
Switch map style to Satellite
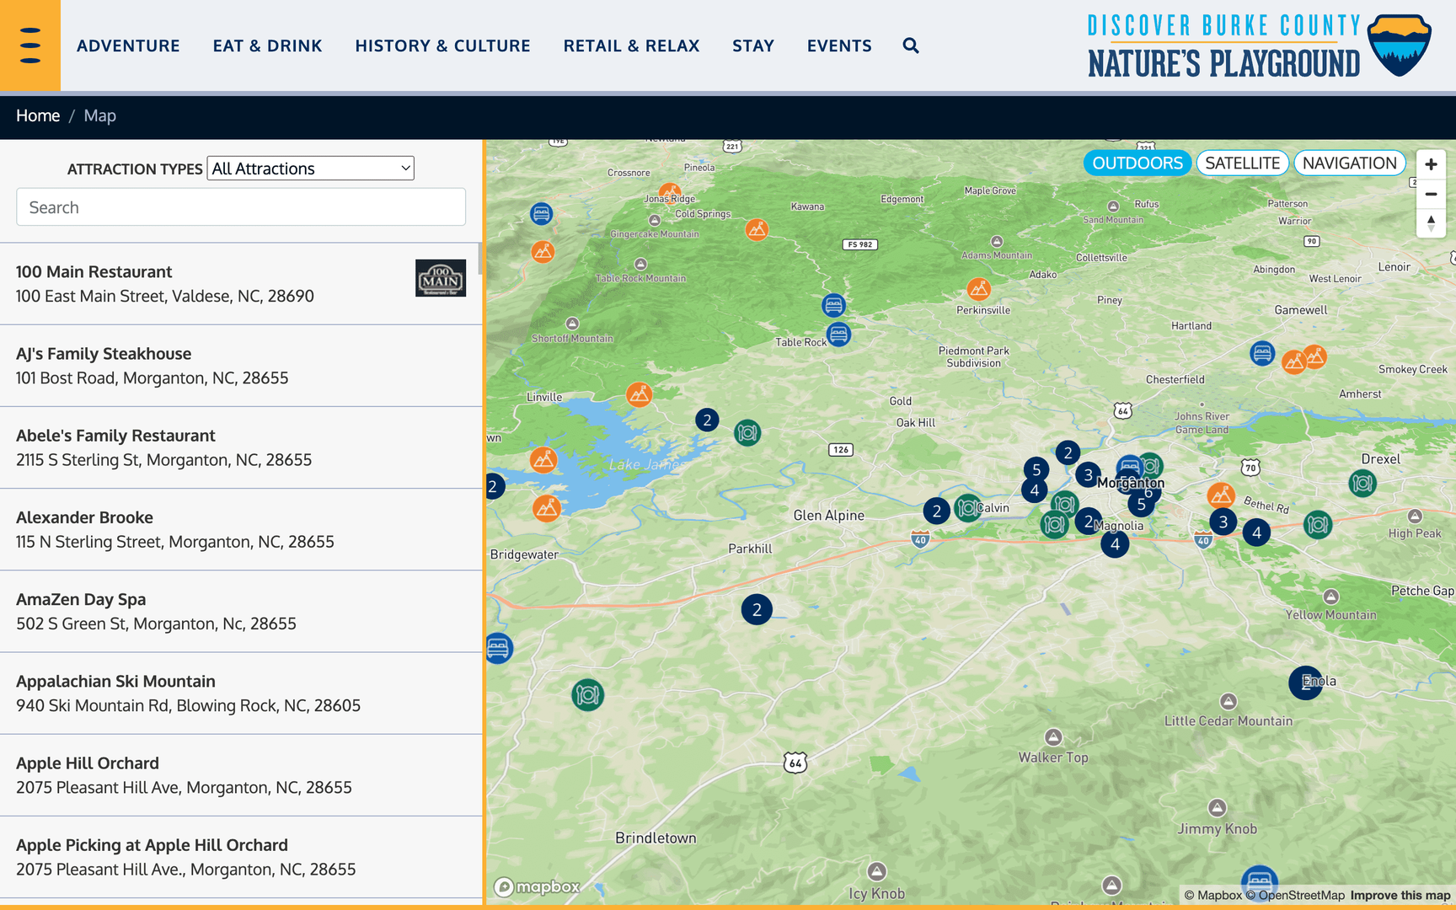pos(1242,163)
